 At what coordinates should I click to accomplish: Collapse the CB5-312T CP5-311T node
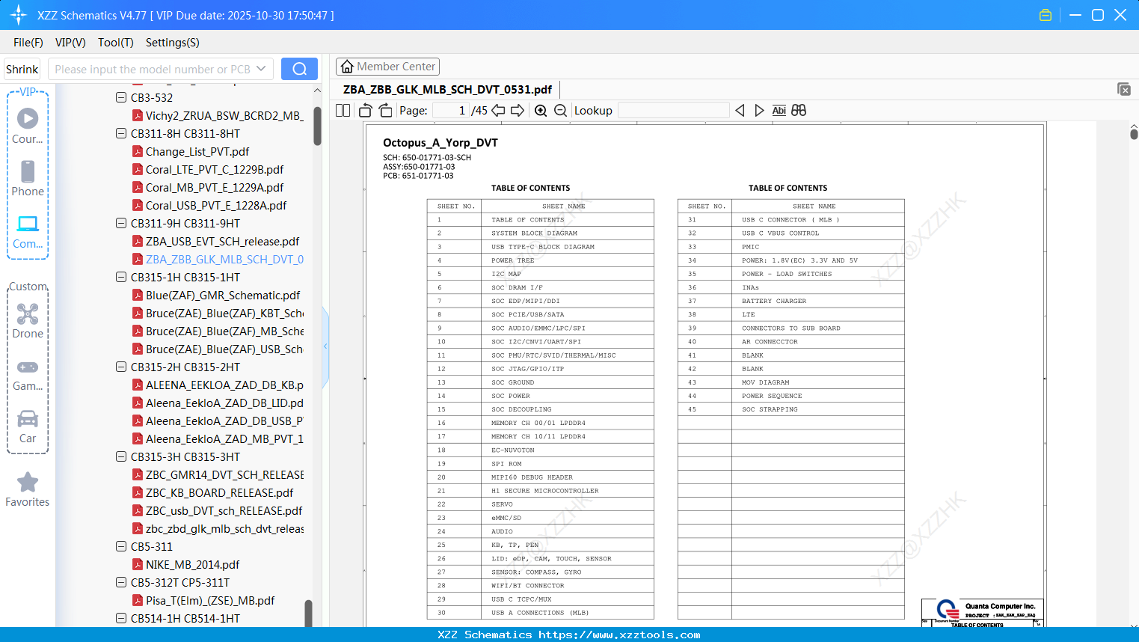(121, 582)
